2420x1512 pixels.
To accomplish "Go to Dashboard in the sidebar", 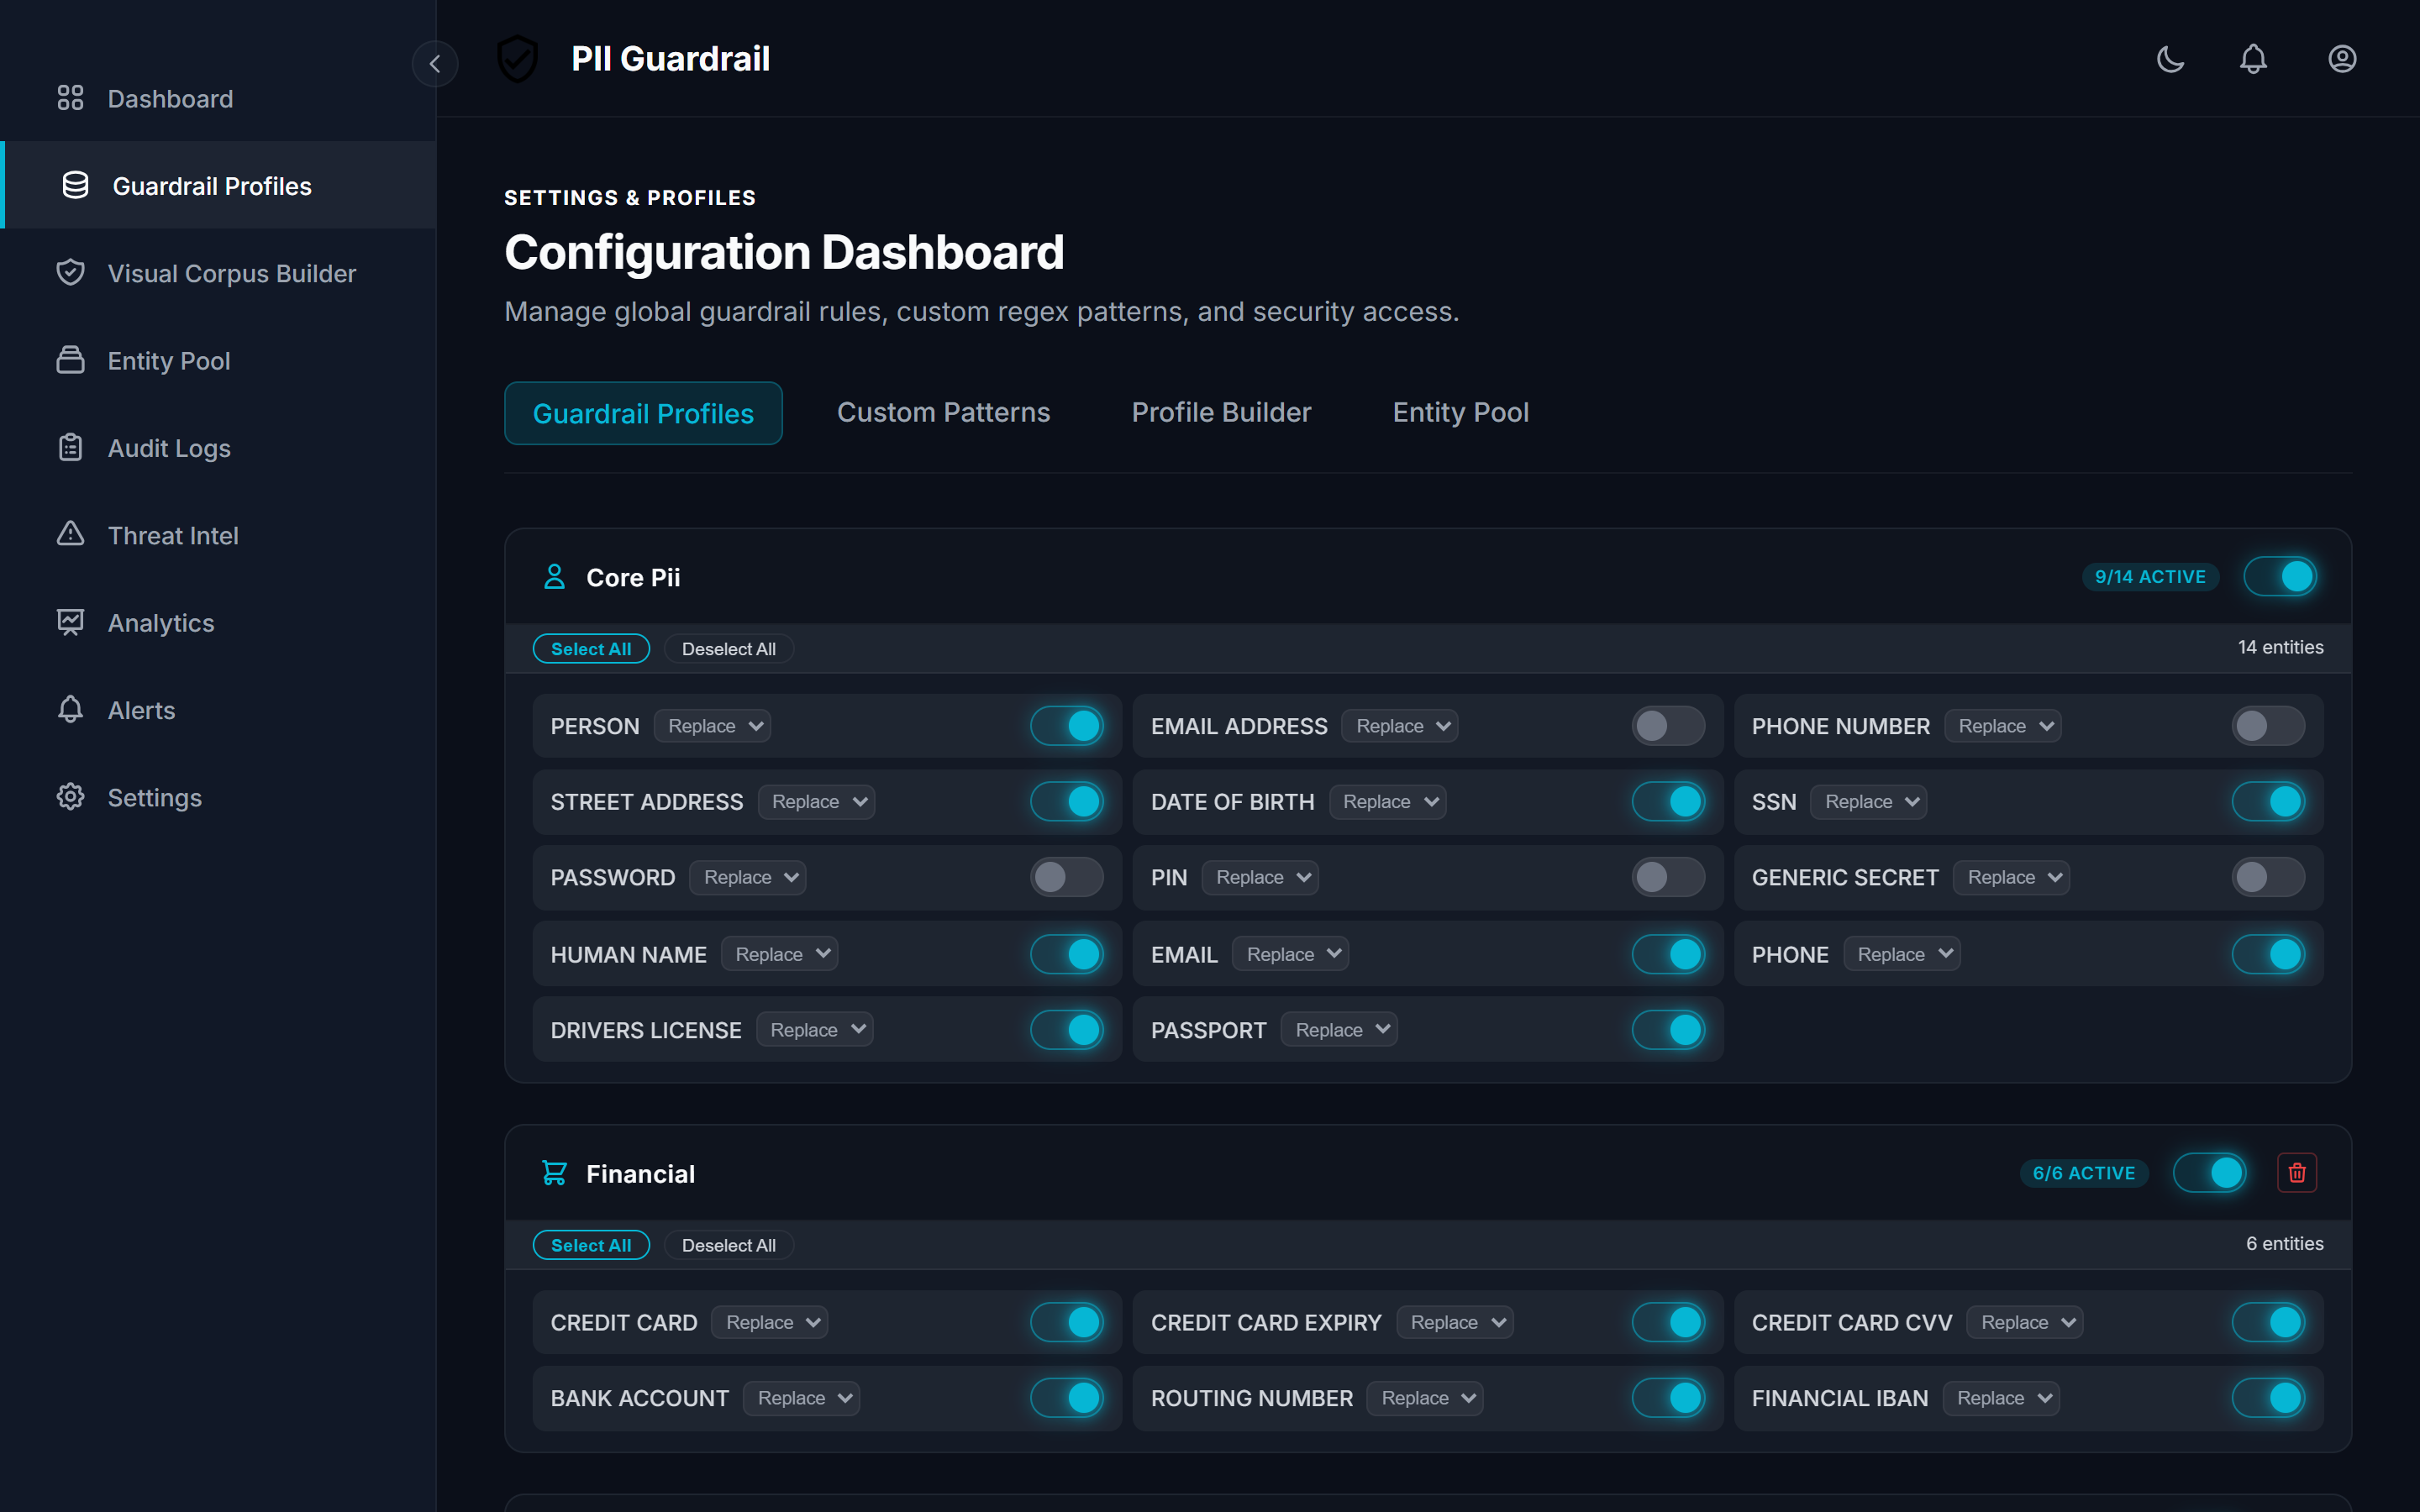I will coord(218,98).
